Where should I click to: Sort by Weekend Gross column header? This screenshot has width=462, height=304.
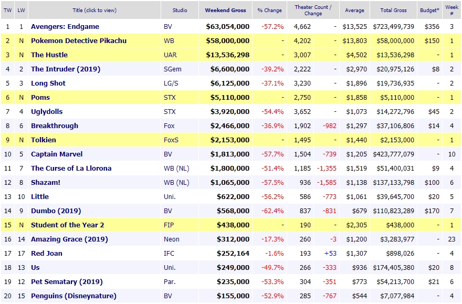(225, 11)
